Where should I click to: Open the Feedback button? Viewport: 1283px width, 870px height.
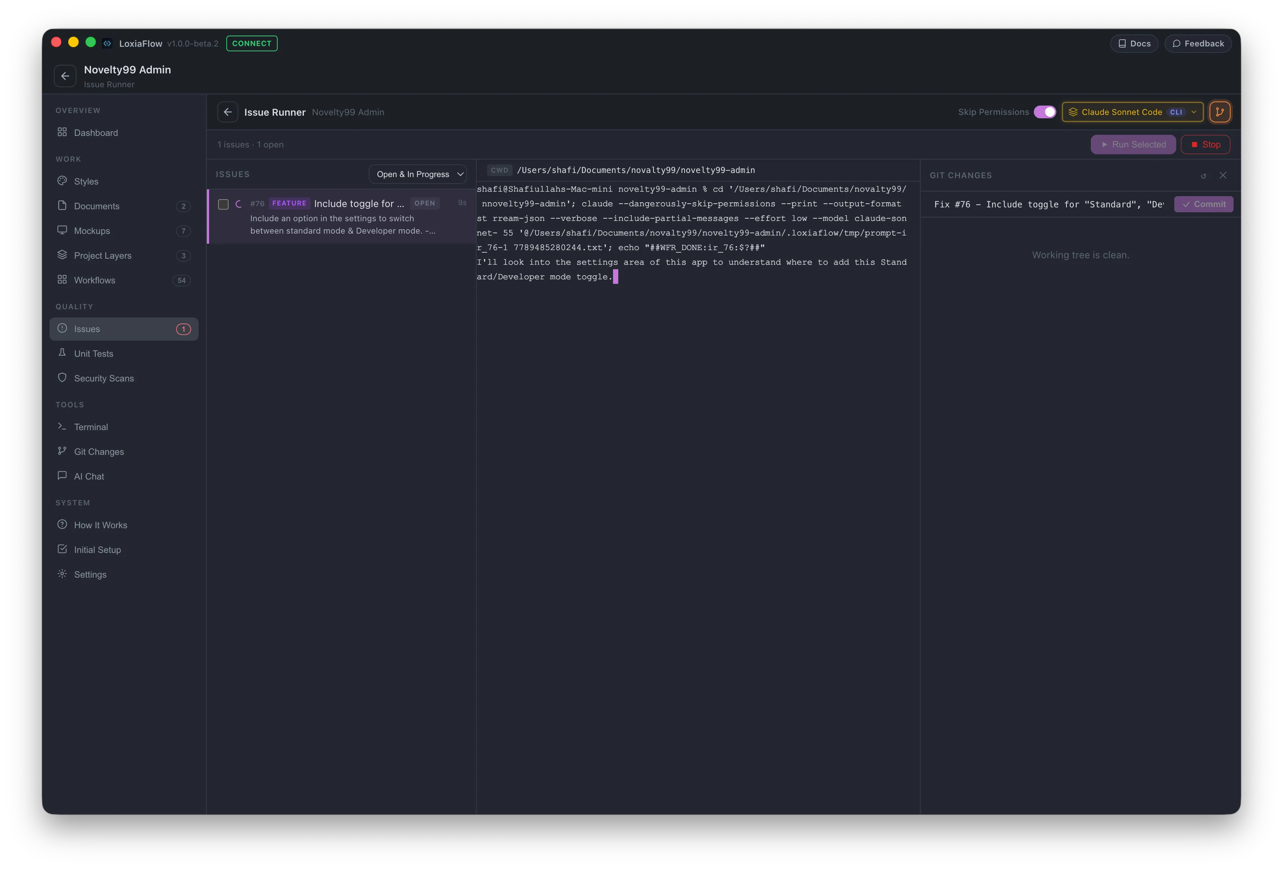tap(1198, 43)
